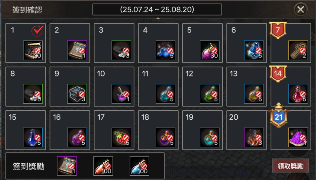Click the day 4 blue ore pile icon
The image size is (316, 180).
click(166, 50)
